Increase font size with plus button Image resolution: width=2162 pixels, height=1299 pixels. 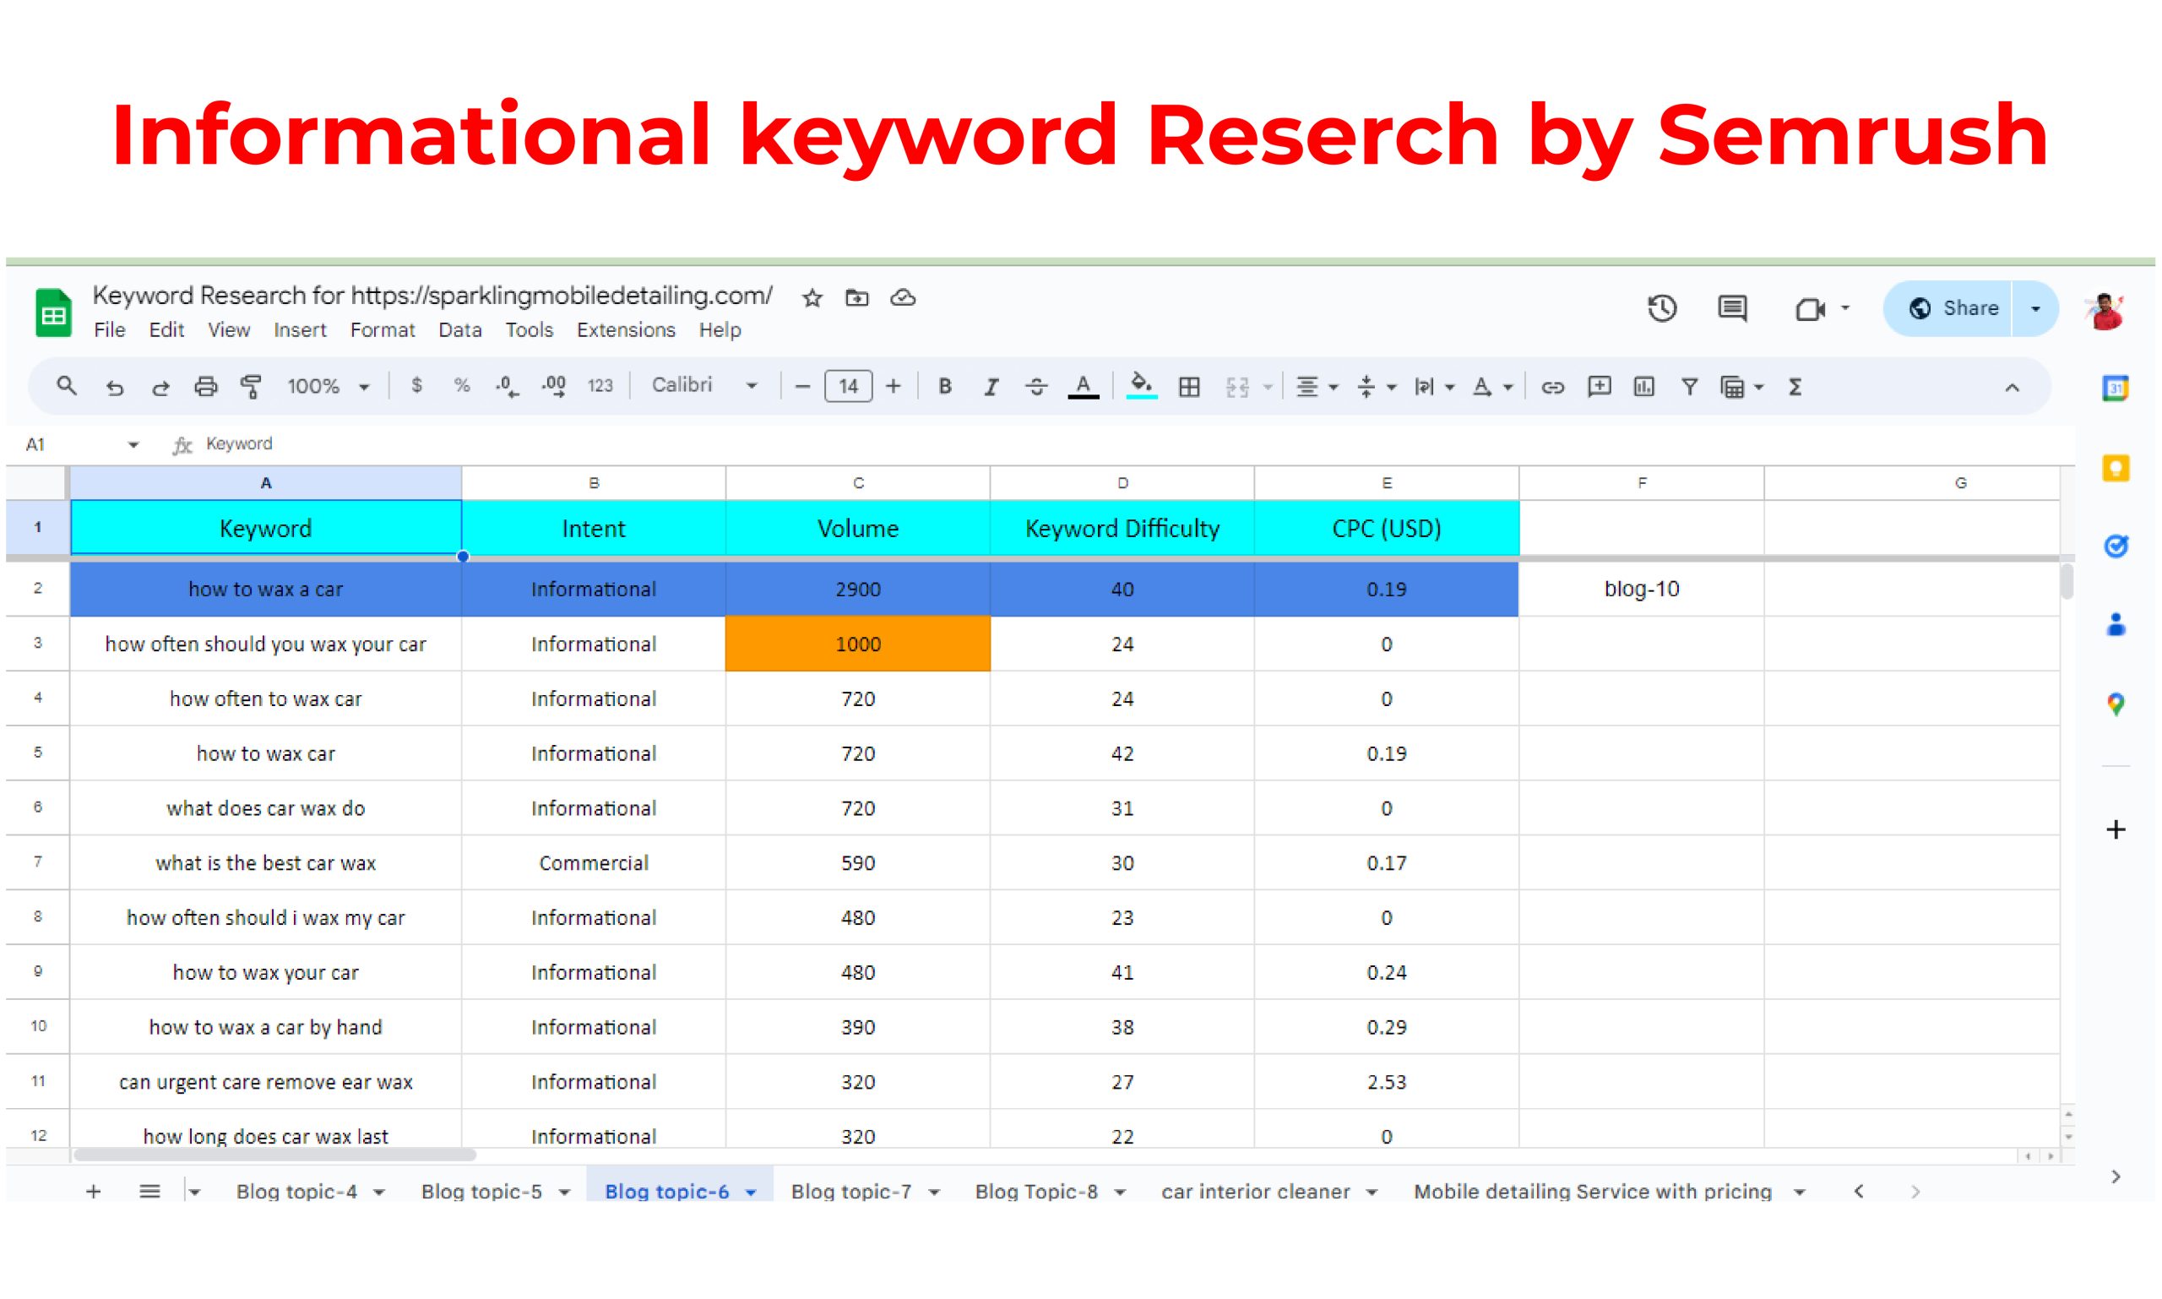click(893, 386)
